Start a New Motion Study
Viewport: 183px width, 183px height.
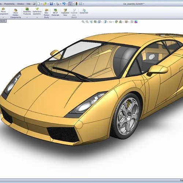tap(46, 14)
